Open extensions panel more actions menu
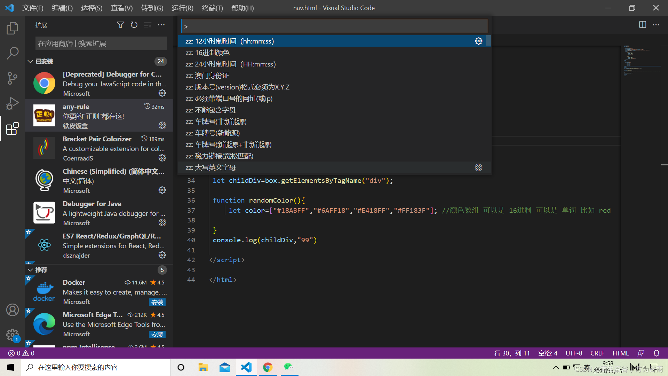Screen dimensions: 668x376 click(161, 25)
